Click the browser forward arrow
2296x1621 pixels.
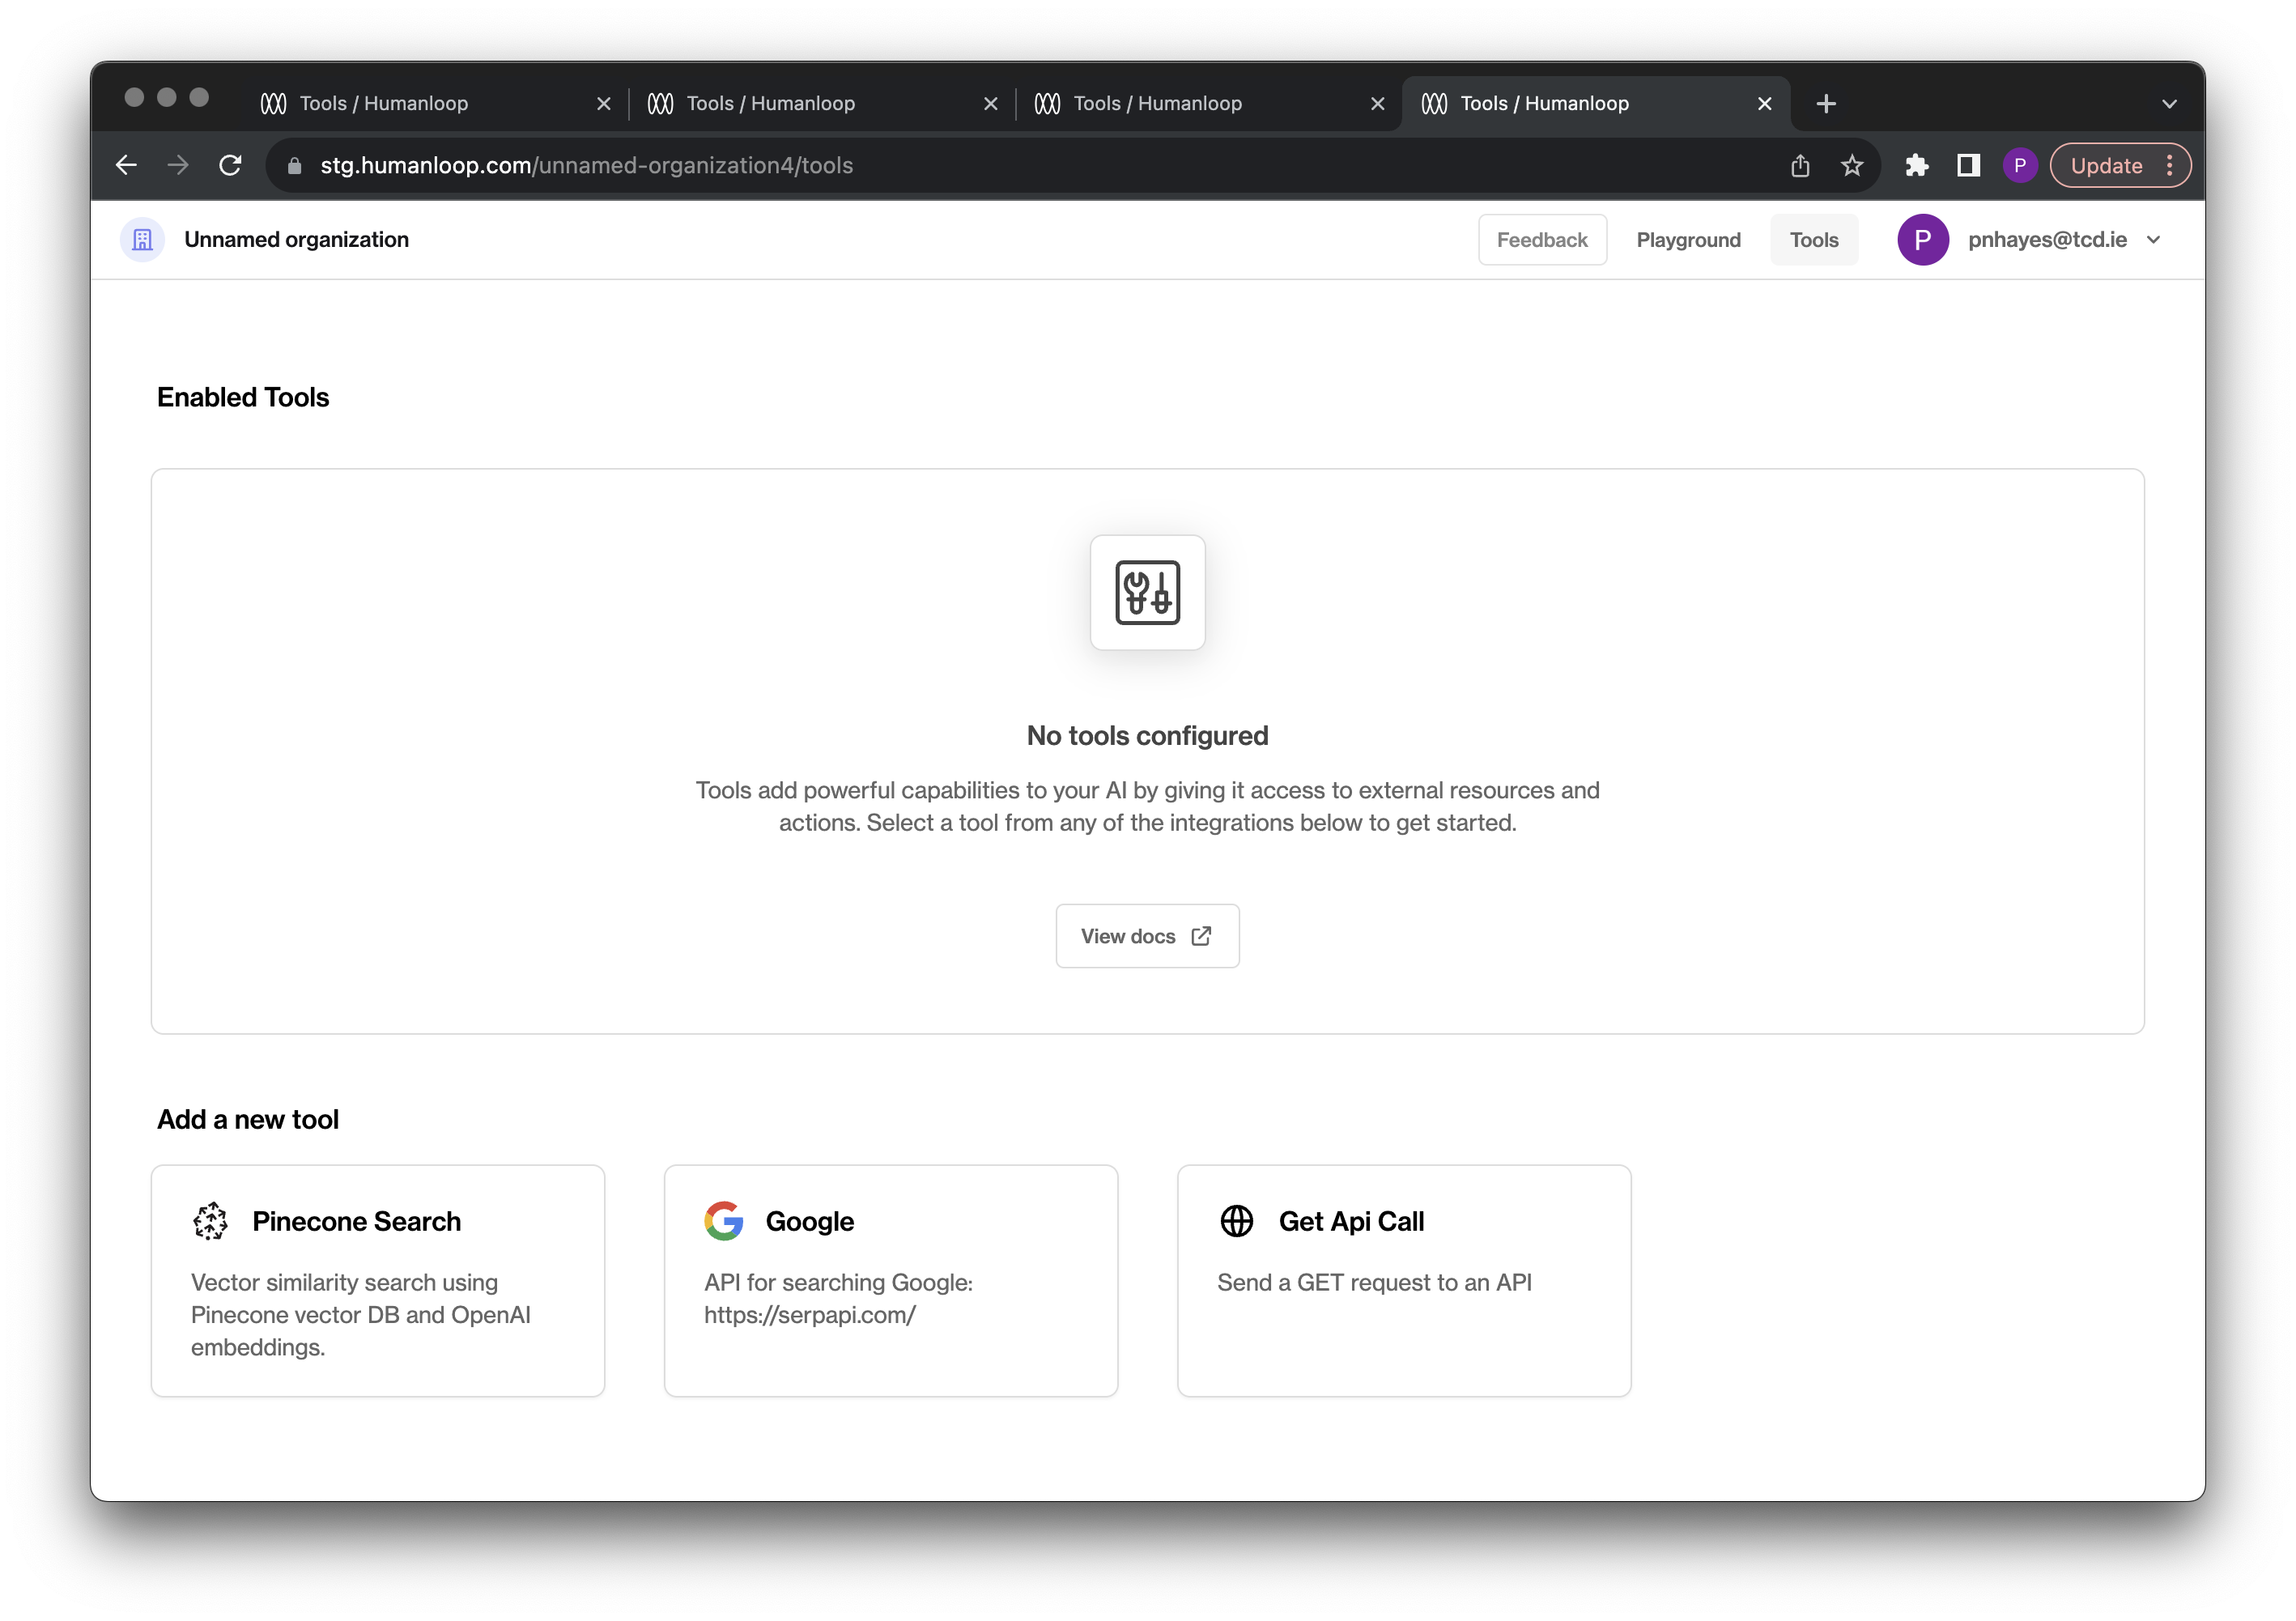[x=178, y=165]
